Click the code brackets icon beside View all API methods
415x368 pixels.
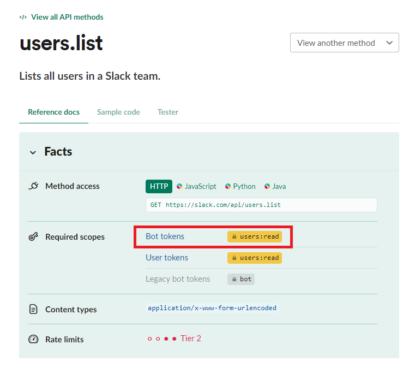(23, 17)
